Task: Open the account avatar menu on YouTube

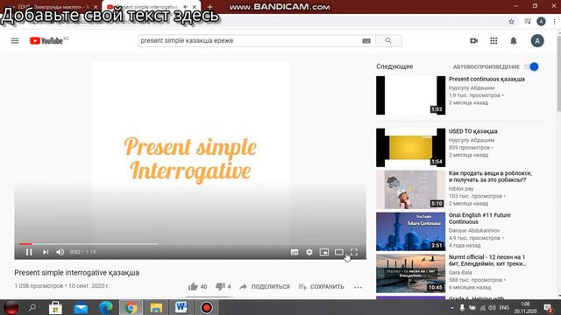Action: 537,41
